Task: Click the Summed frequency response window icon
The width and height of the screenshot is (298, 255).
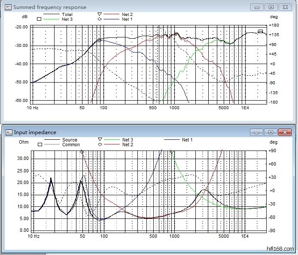Action: tap(8, 7)
